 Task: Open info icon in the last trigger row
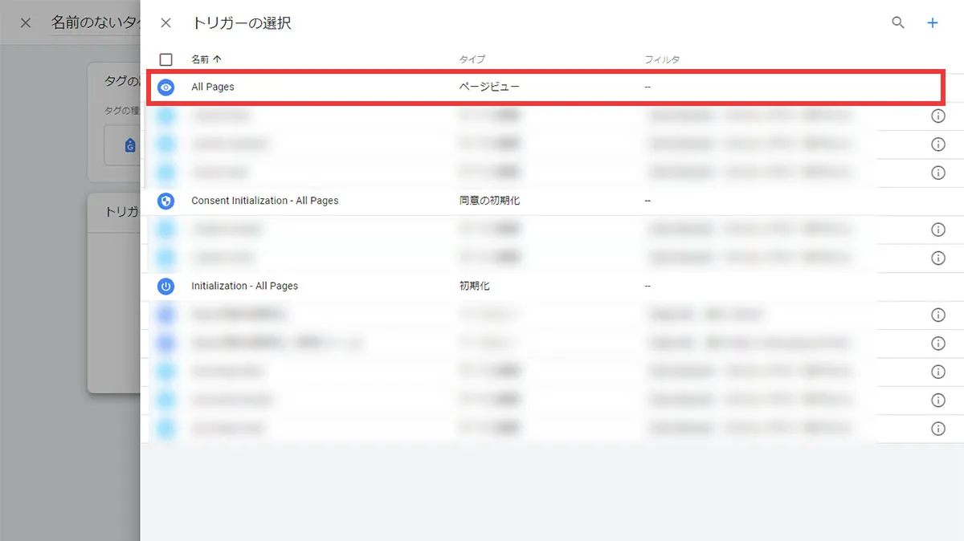coord(937,429)
